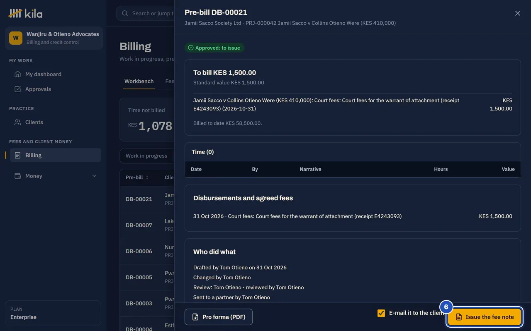The width and height of the screenshot is (531, 331).
Task: Click the Hours column header
Action: coord(441,169)
